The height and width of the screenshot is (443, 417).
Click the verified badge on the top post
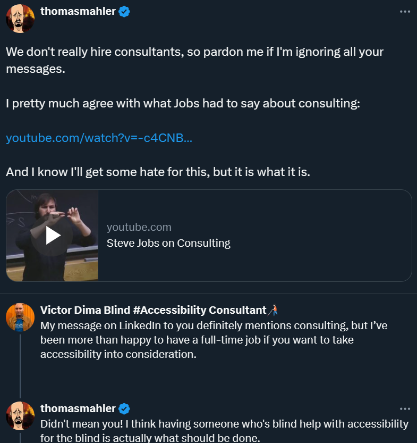pyautogui.click(x=124, y=12)
